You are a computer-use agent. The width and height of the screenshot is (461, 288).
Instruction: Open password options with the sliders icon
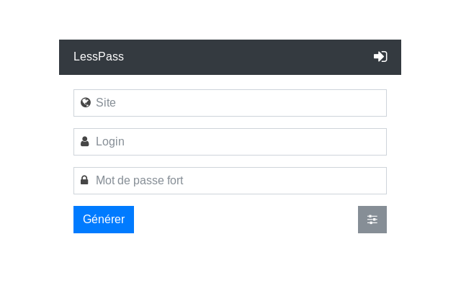(x=372, y=220)
